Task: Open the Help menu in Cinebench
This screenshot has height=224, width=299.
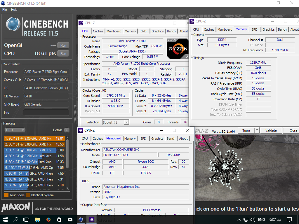Action: [14, 10]
